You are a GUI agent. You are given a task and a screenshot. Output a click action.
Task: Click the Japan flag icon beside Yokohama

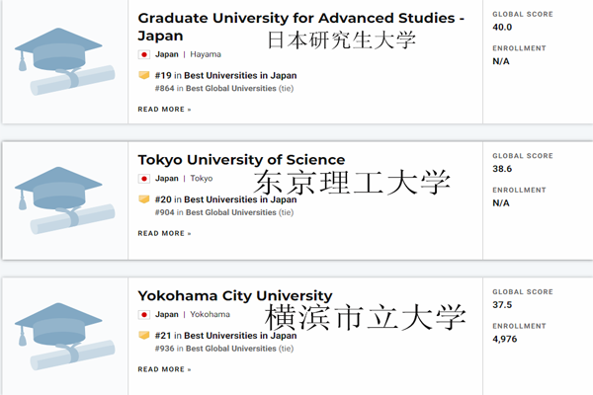pyautogui.click(x=143, y=314)
